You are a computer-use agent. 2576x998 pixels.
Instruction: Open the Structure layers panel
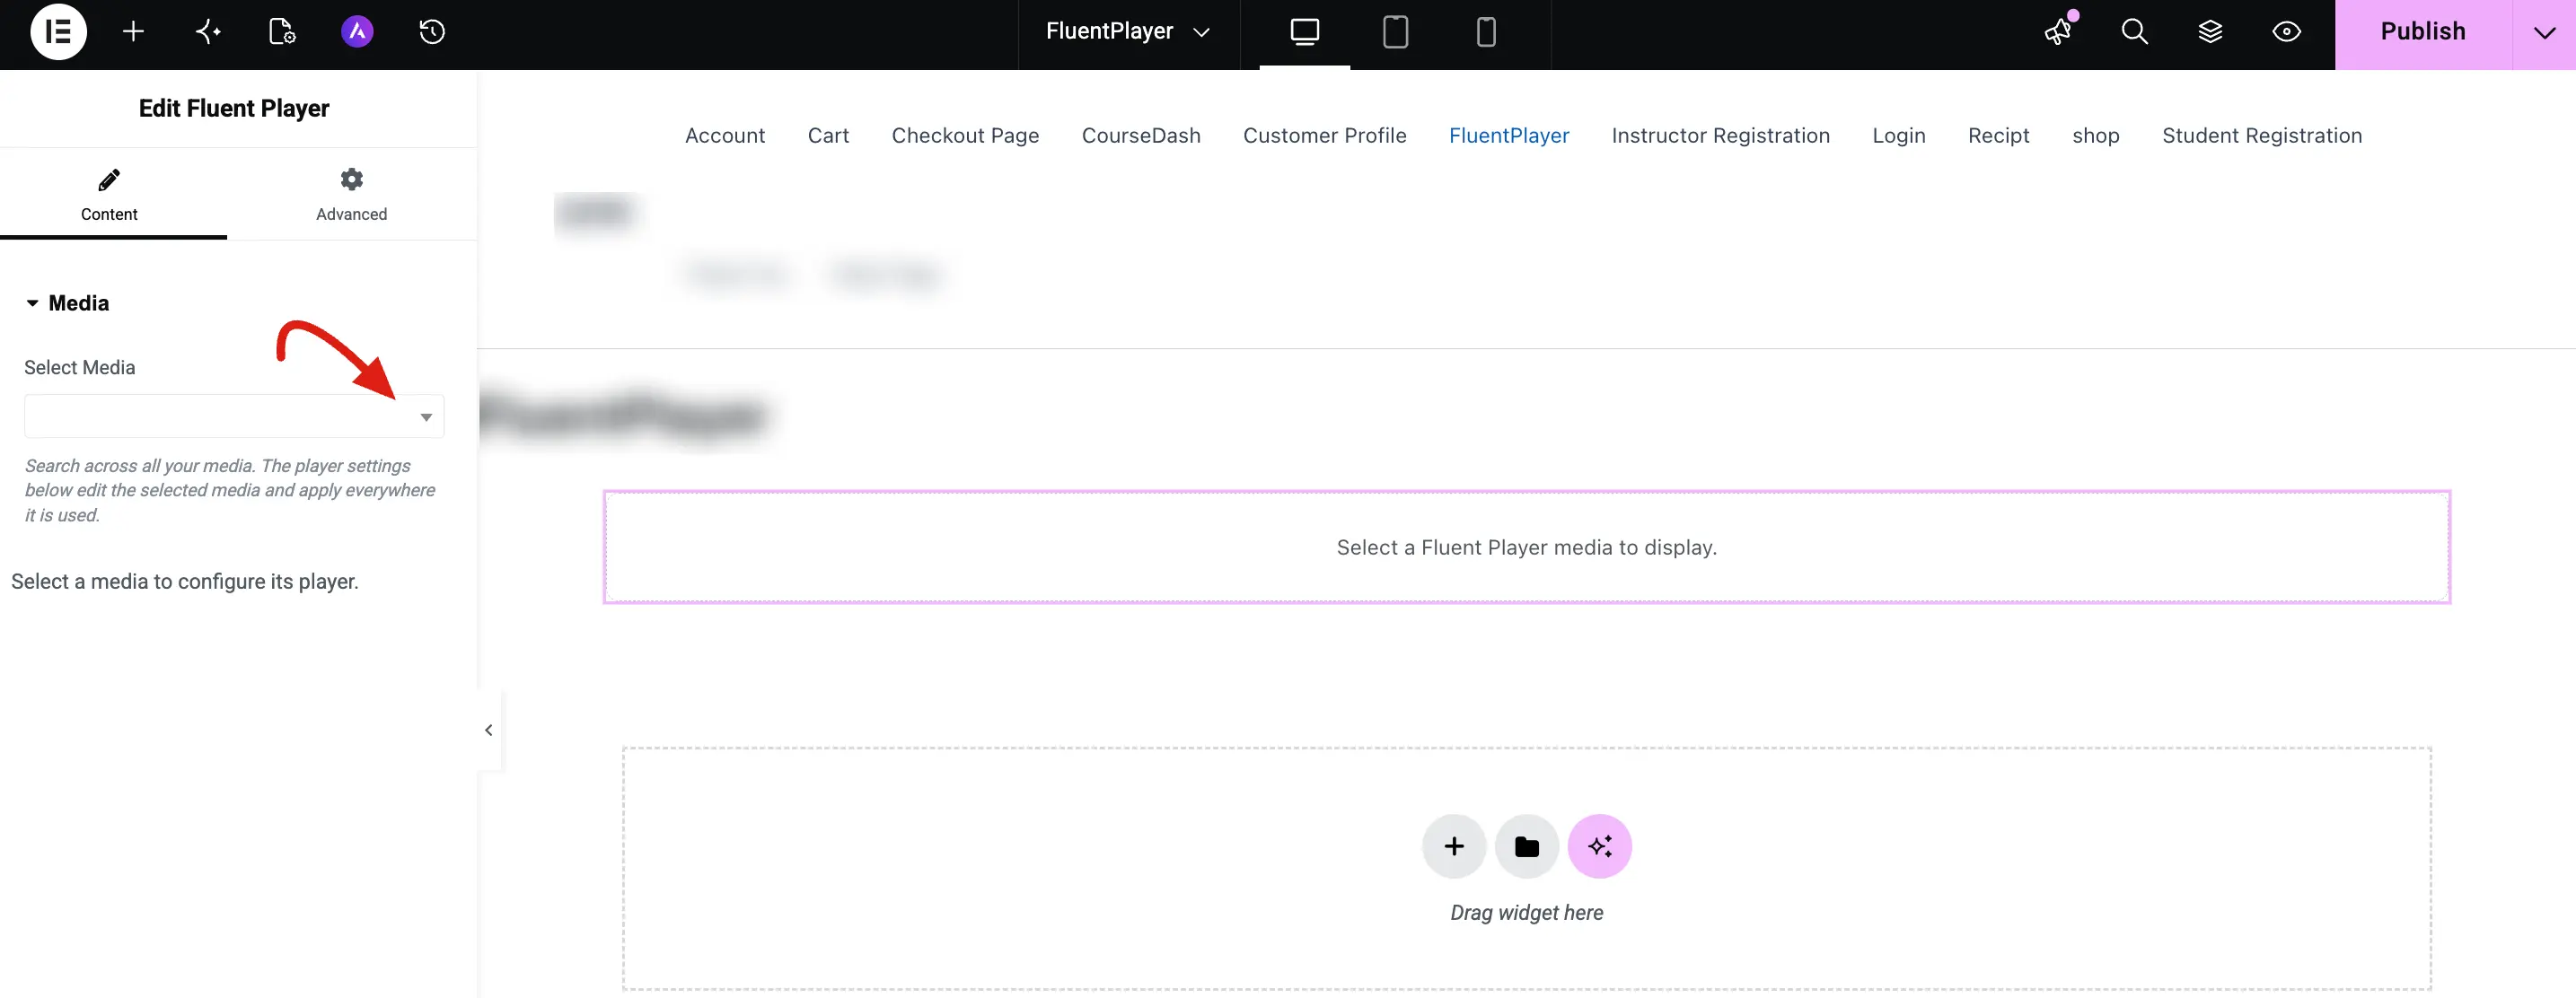coord(2210,32)
